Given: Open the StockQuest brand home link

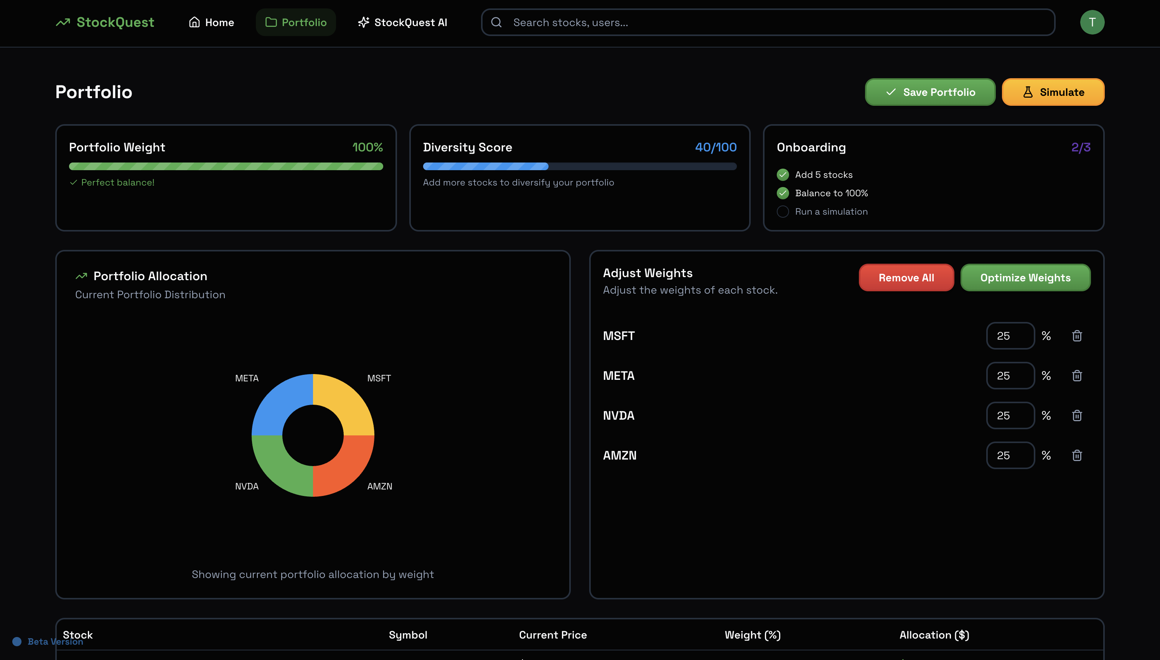Looking at the screenshot, I should coord(105,22).
